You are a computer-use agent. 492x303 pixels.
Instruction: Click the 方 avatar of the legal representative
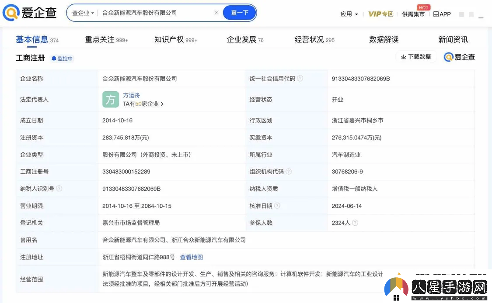coord(111,100)
